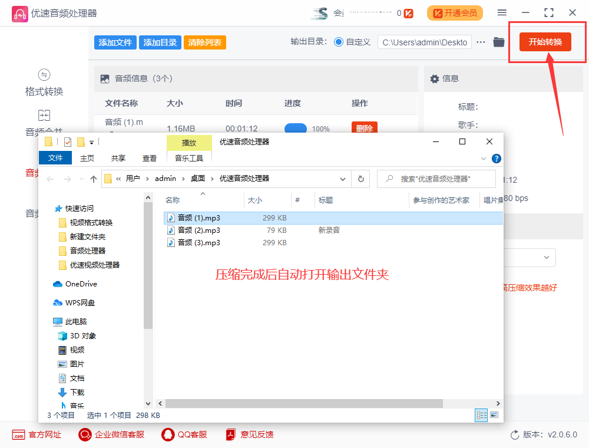The width and height of the screenshot is (589, 448).
Task: Switch Explorer to details view layout
Action: (481, 415)
